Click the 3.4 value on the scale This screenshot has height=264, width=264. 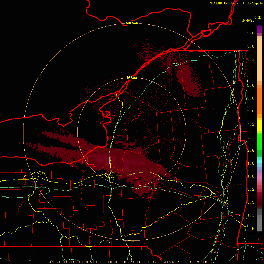pos(251,137)
